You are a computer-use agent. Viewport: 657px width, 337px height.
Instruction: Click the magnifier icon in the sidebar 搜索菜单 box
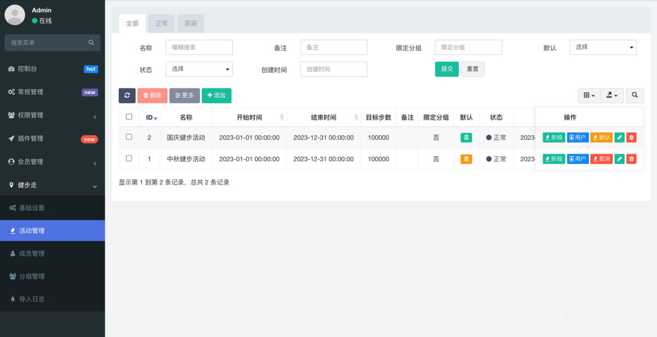pos(91,42)
